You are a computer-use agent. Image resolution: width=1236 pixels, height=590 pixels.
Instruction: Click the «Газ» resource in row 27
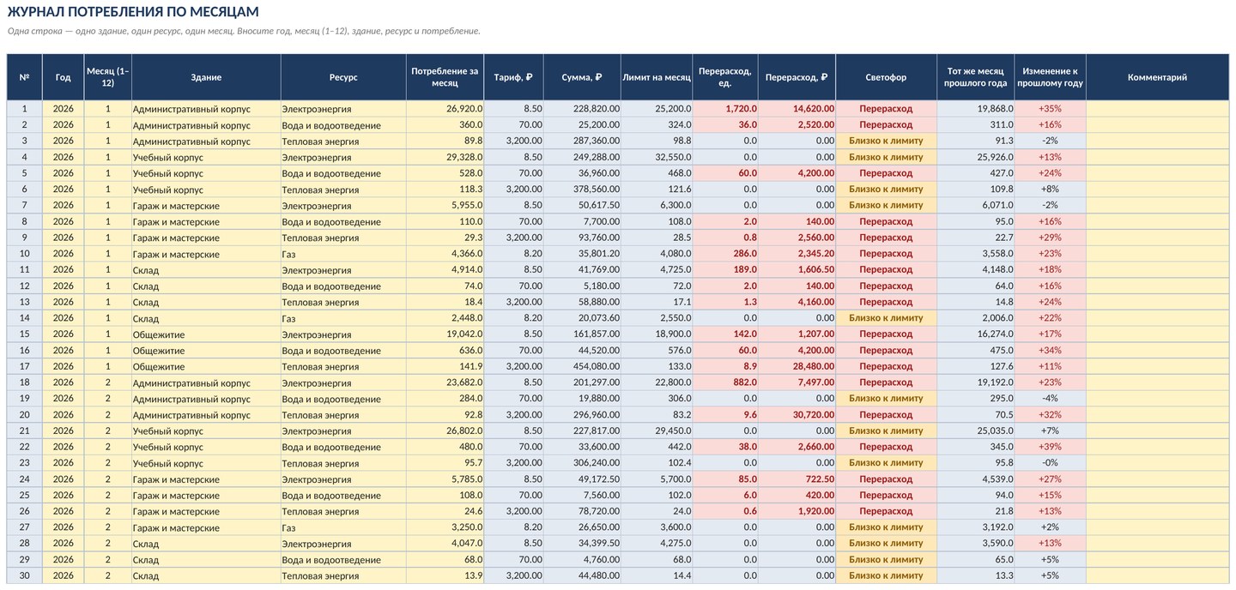(343, 528)
